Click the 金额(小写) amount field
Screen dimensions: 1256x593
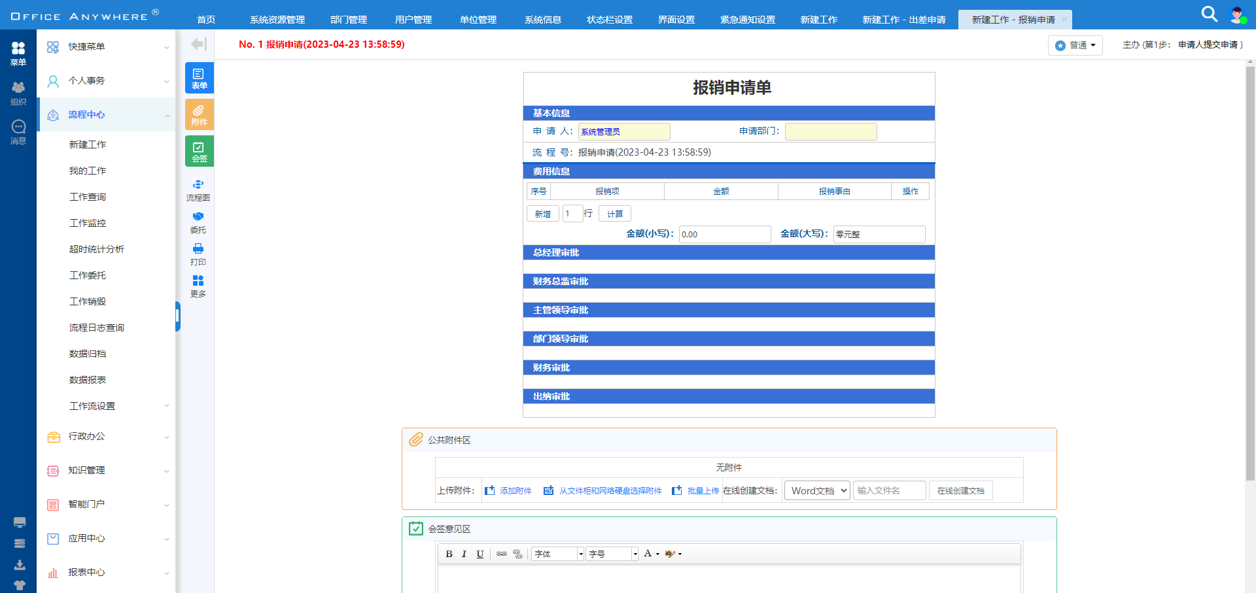click(x=725, y=234)
